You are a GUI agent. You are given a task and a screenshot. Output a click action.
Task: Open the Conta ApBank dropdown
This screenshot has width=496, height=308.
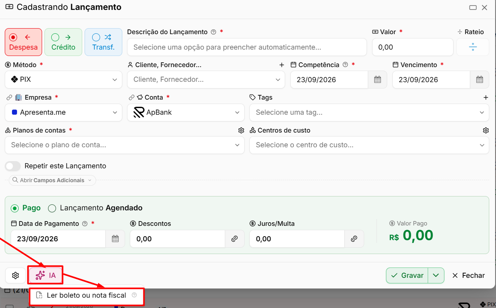pyautogui.click(x=186, y=112)
